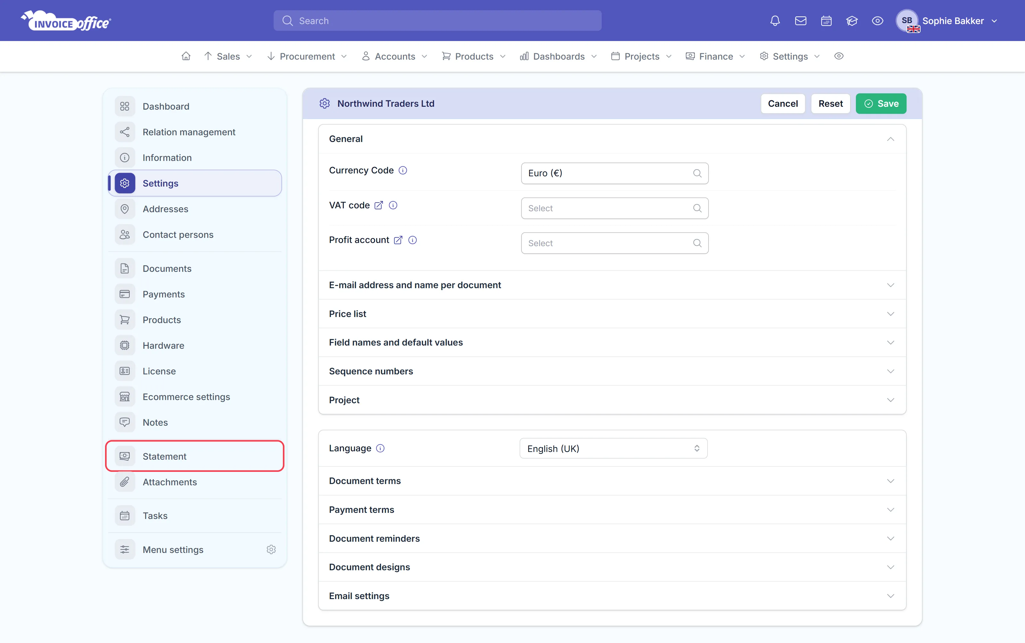
Task: Open the Finance menu
Action: click(715, 56)
